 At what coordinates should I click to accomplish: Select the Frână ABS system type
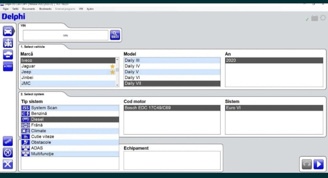[x=70, y=125]
